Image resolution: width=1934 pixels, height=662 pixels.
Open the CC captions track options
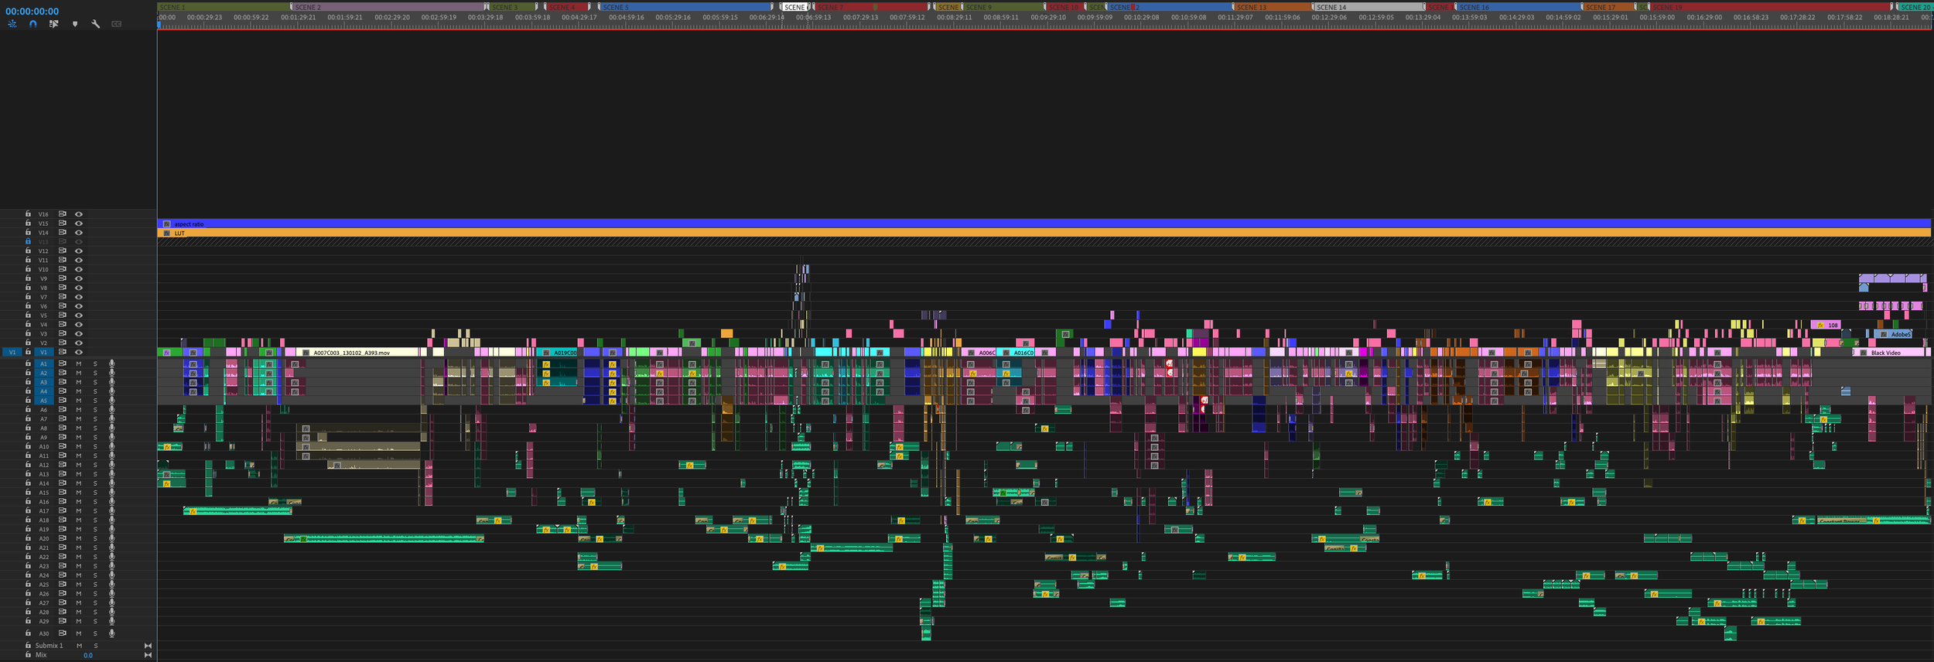tap(117, 24)
